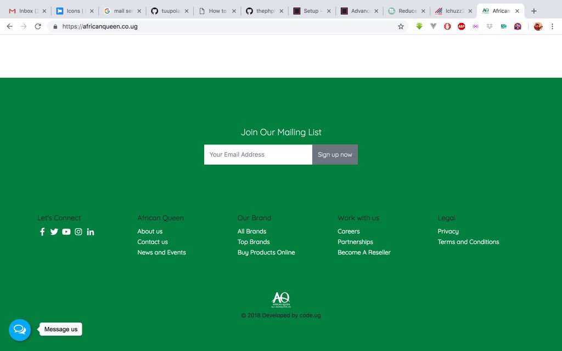This screenshot has height=351, width=562.
Task: Open the Instagram social icon
Action: tap(78, 232)
